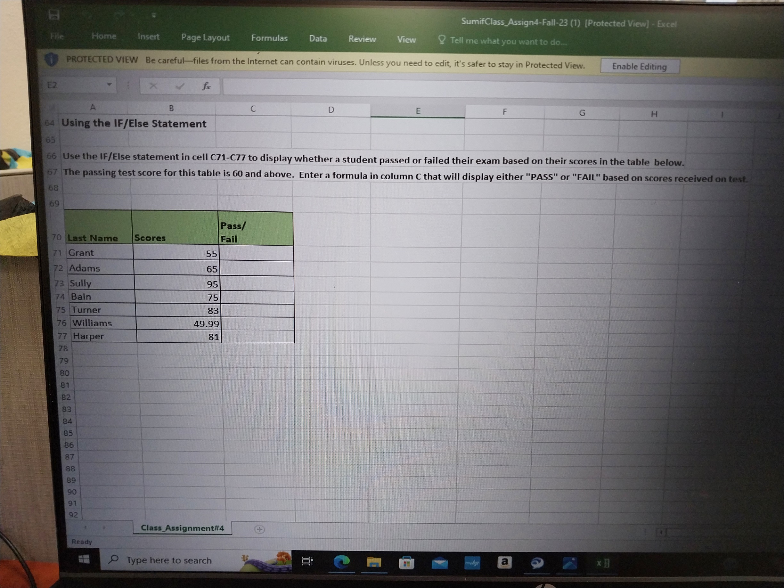The width and height of the screenshot is (784, 588).
Task: Select the Class_Assignment#4 sheet tab
Action: [x=182, y=528]
